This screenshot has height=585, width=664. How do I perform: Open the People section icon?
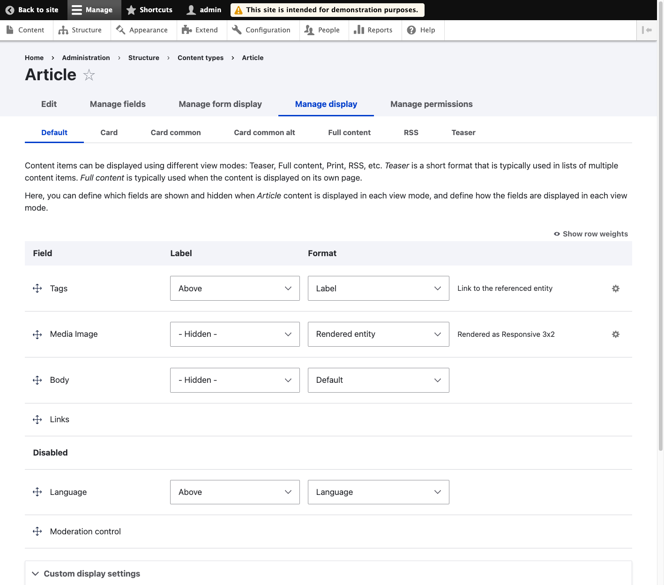[309, 30]
